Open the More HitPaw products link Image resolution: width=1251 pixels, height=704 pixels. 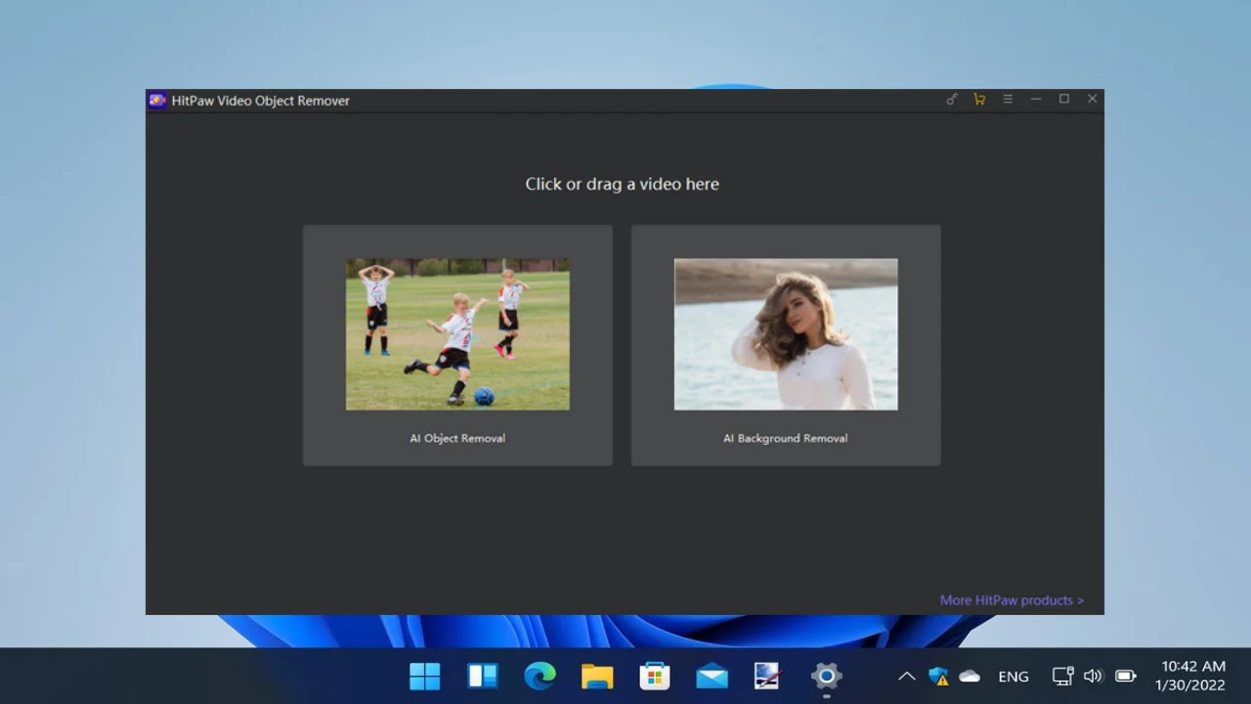(1012, 600)
